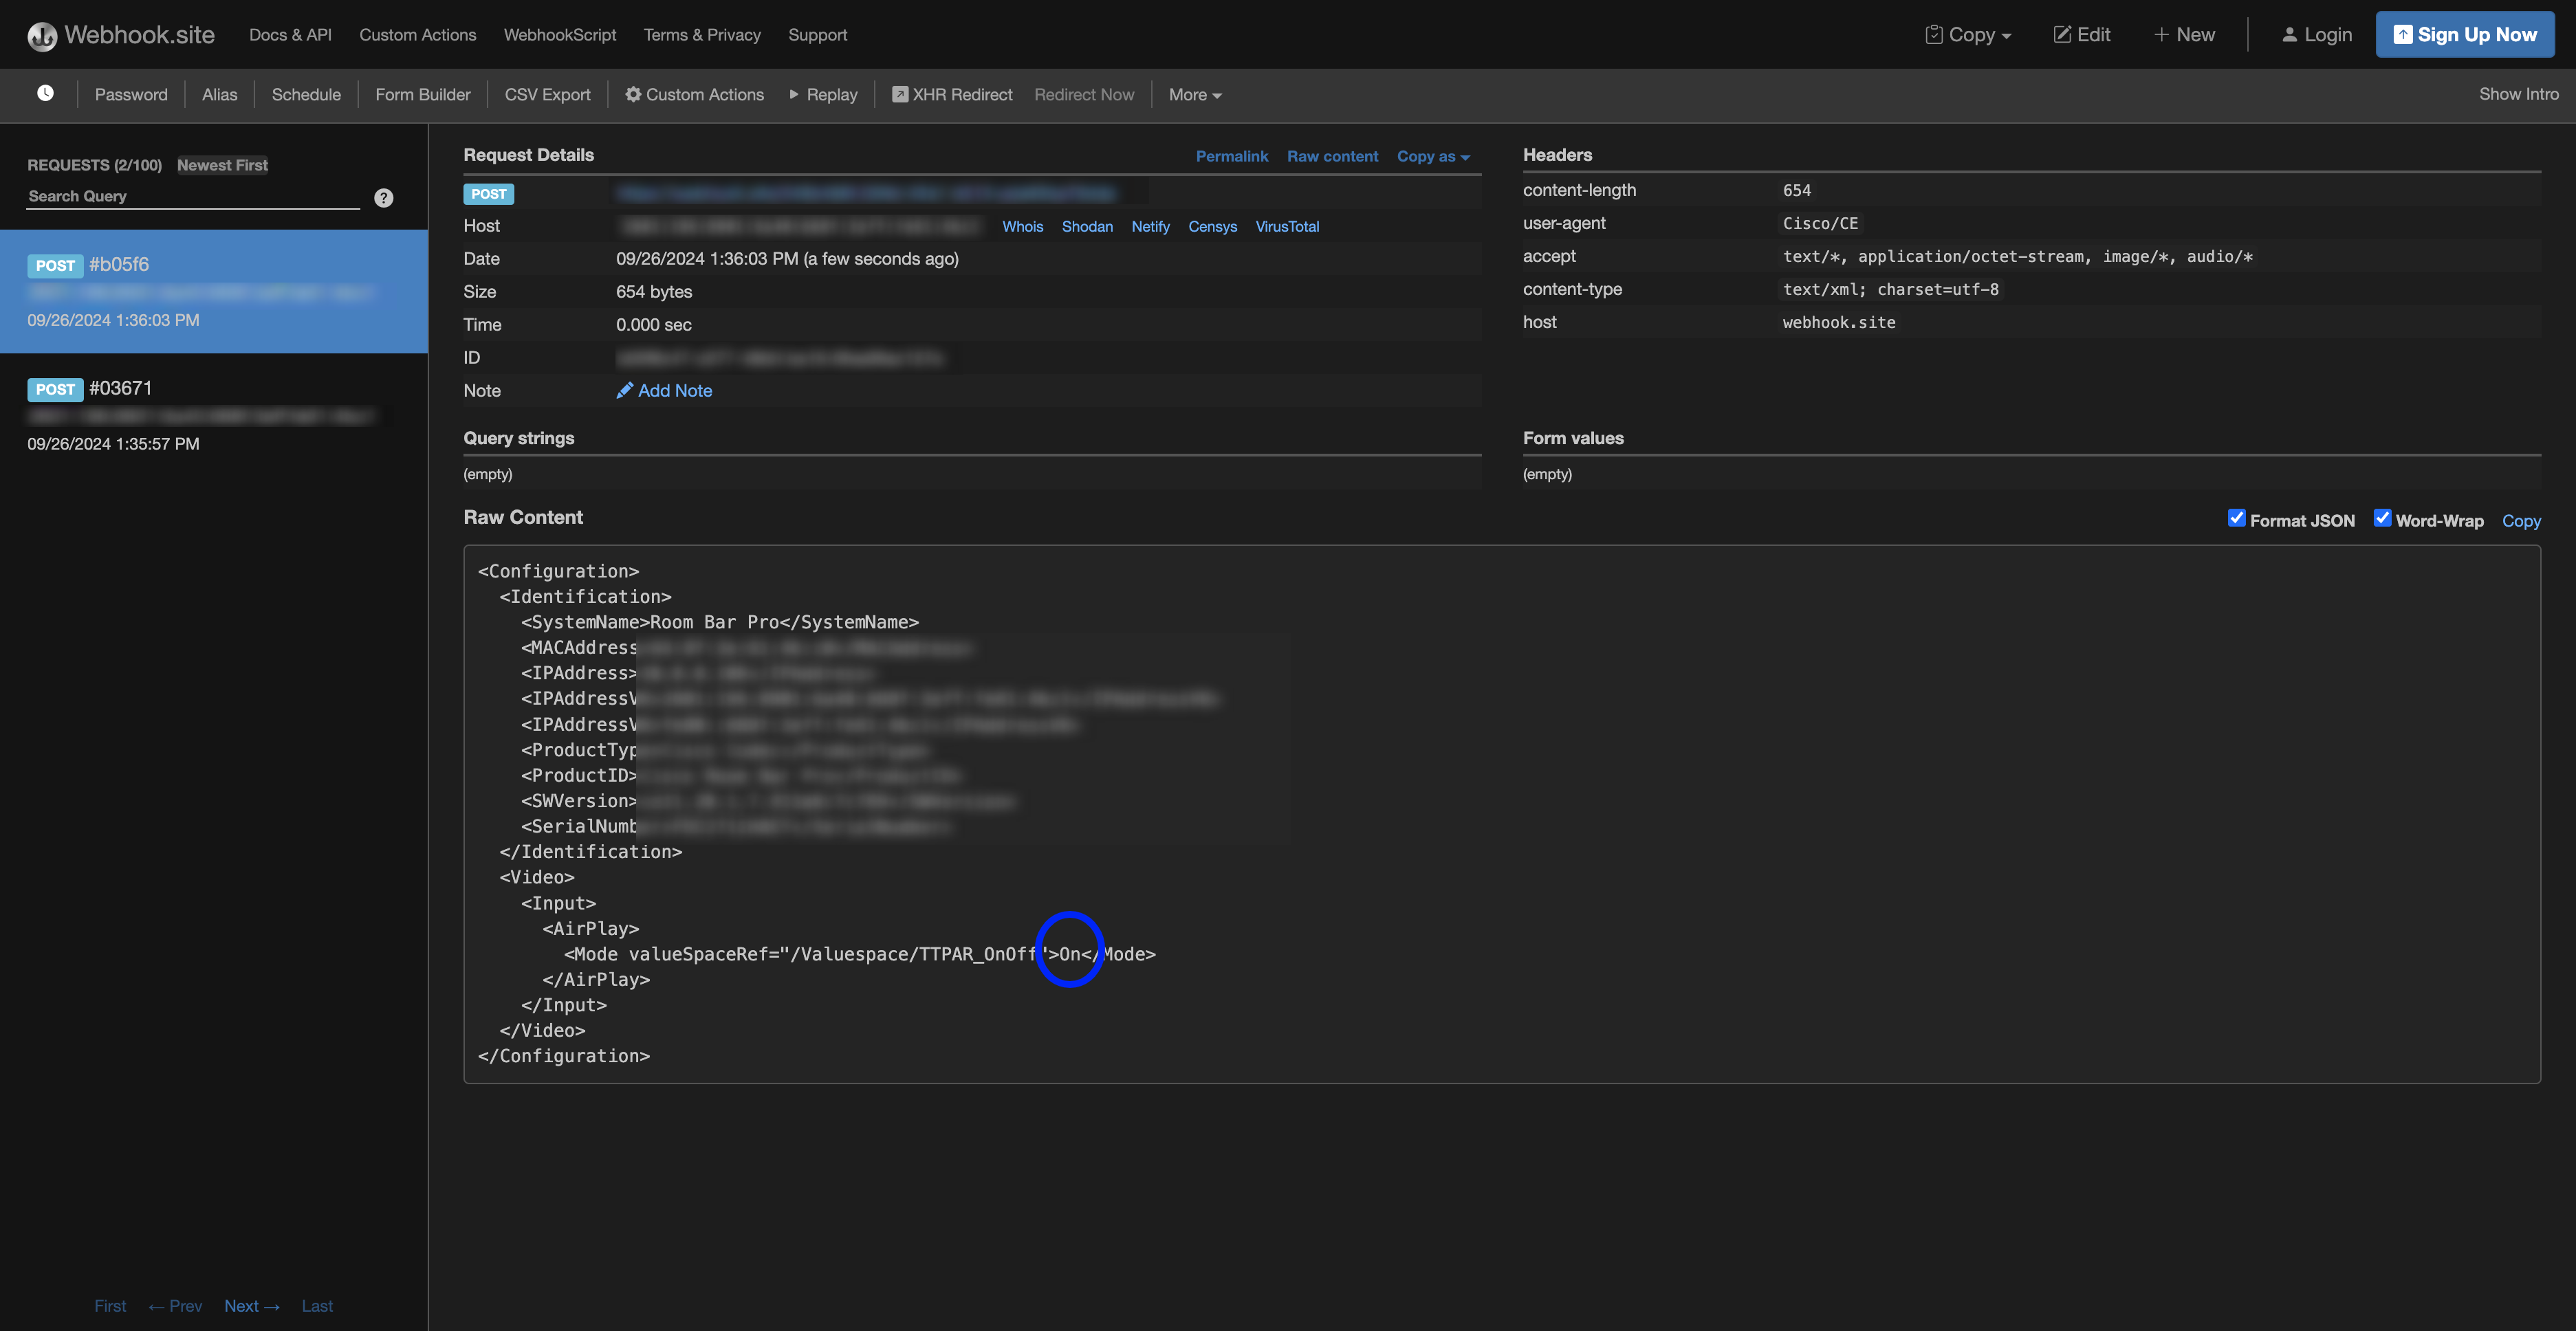Open the CSV Export toolbar item

coord(547,94)
